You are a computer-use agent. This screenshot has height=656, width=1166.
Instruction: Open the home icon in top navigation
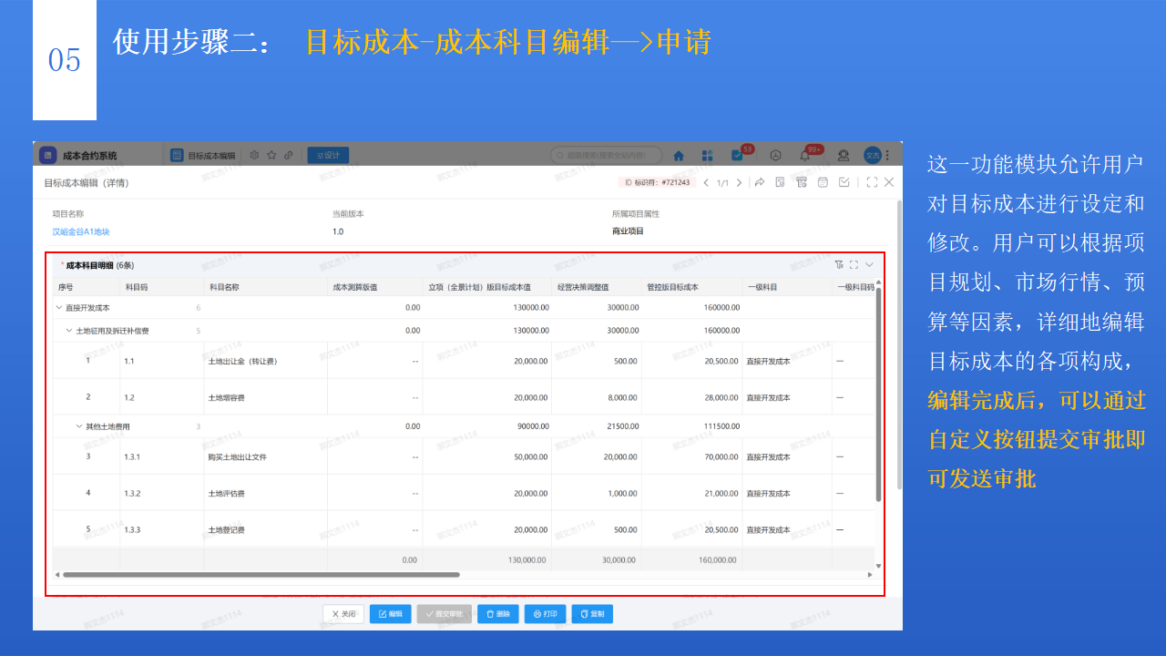click(x=680, y=154)
